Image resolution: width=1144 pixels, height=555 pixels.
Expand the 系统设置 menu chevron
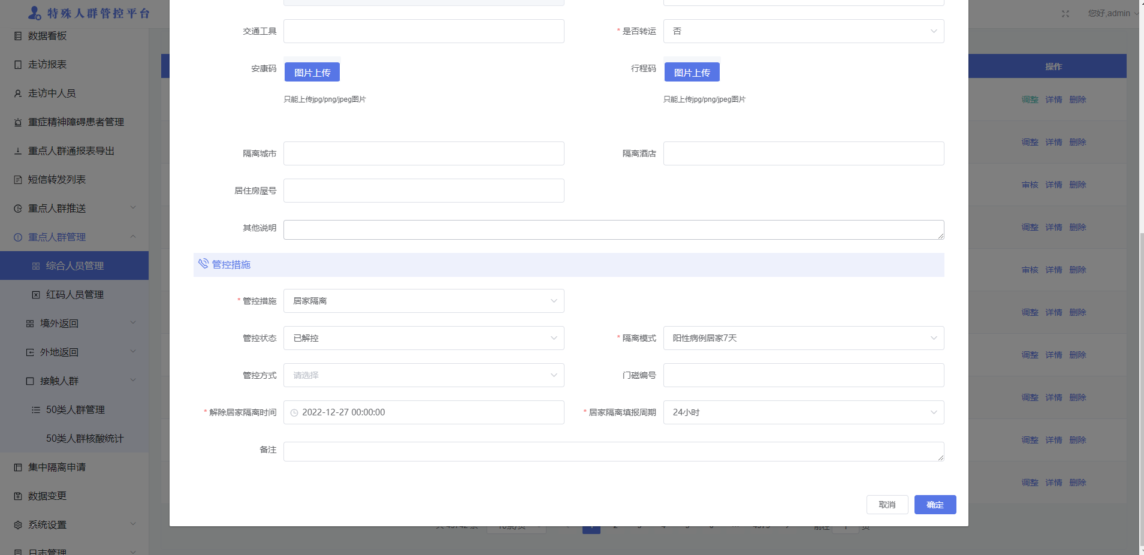pyautogui.click(x=133, y=524)
